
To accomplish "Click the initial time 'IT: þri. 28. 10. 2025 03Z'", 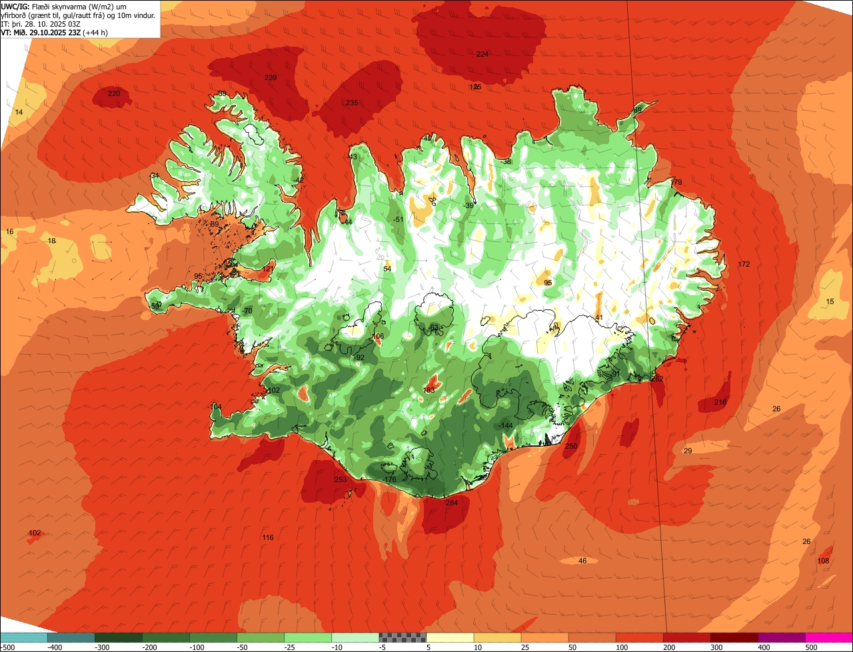I will pyautogui.click(x=39, y=23).
